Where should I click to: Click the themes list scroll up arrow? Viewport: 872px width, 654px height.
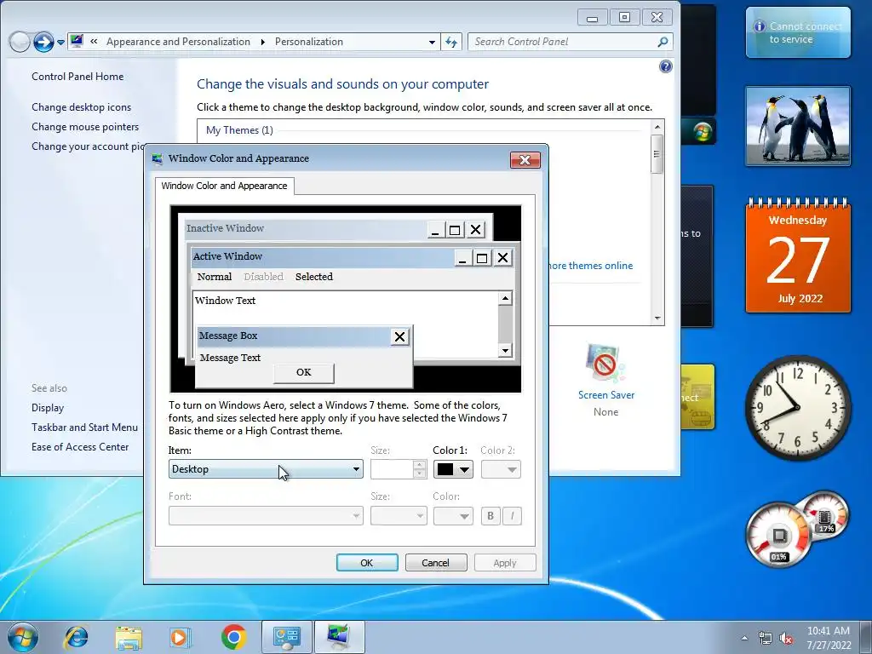[x=657, y=127]
